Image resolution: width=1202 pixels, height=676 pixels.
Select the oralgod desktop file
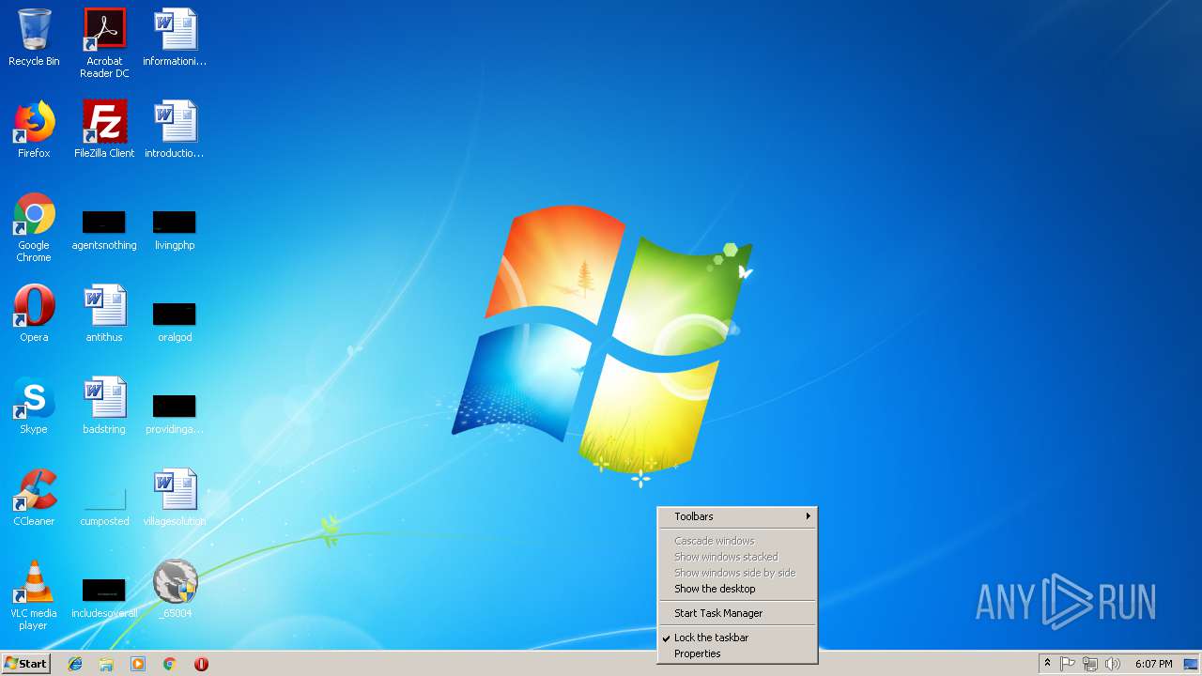pyautogui.click(x=175, y=321)
